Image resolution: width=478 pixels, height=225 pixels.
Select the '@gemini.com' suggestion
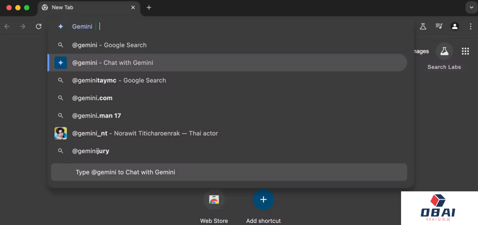point(227,98)
